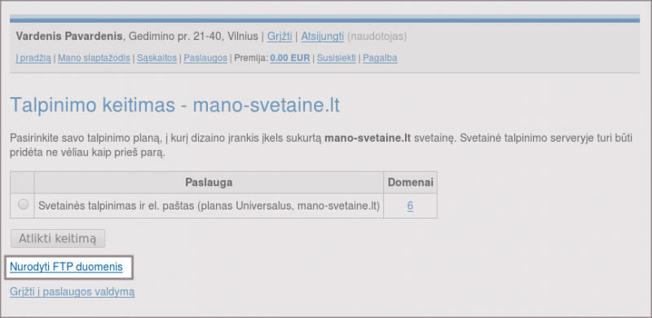Click the Svetainės talpinimas ir el. paštas row text

point(209,206)
